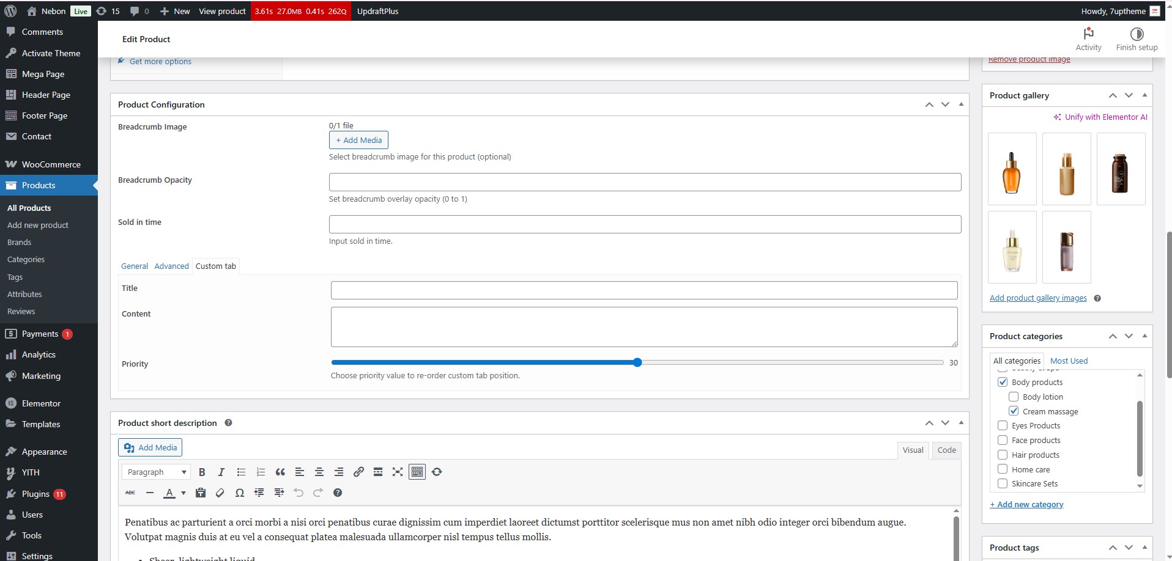Open the Activity panel icon
This screenshot has height=561, width=1172.
(x=1088, y=39)
